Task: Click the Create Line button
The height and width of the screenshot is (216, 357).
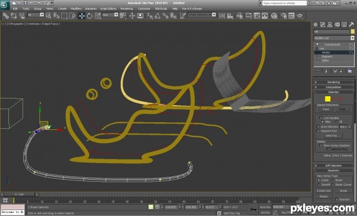Action: [324, 191]
